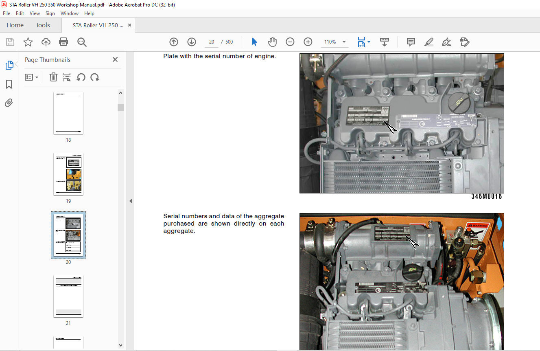Close the Page Thumbnails panel

115,59
